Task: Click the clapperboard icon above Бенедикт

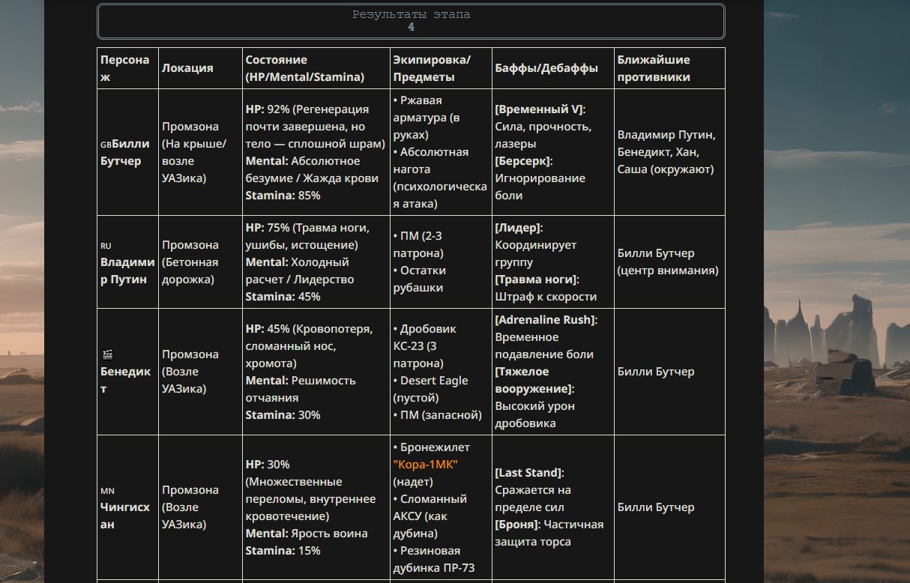Action: 107,354
